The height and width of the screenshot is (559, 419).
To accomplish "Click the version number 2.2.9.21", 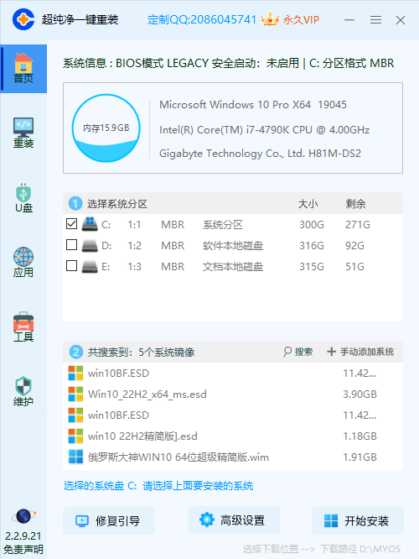I will coord(23,536).
